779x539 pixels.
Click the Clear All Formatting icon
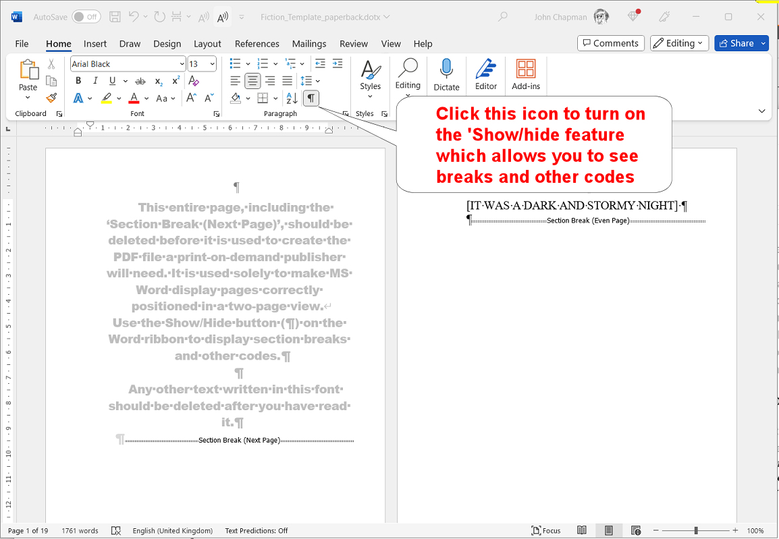194,81
